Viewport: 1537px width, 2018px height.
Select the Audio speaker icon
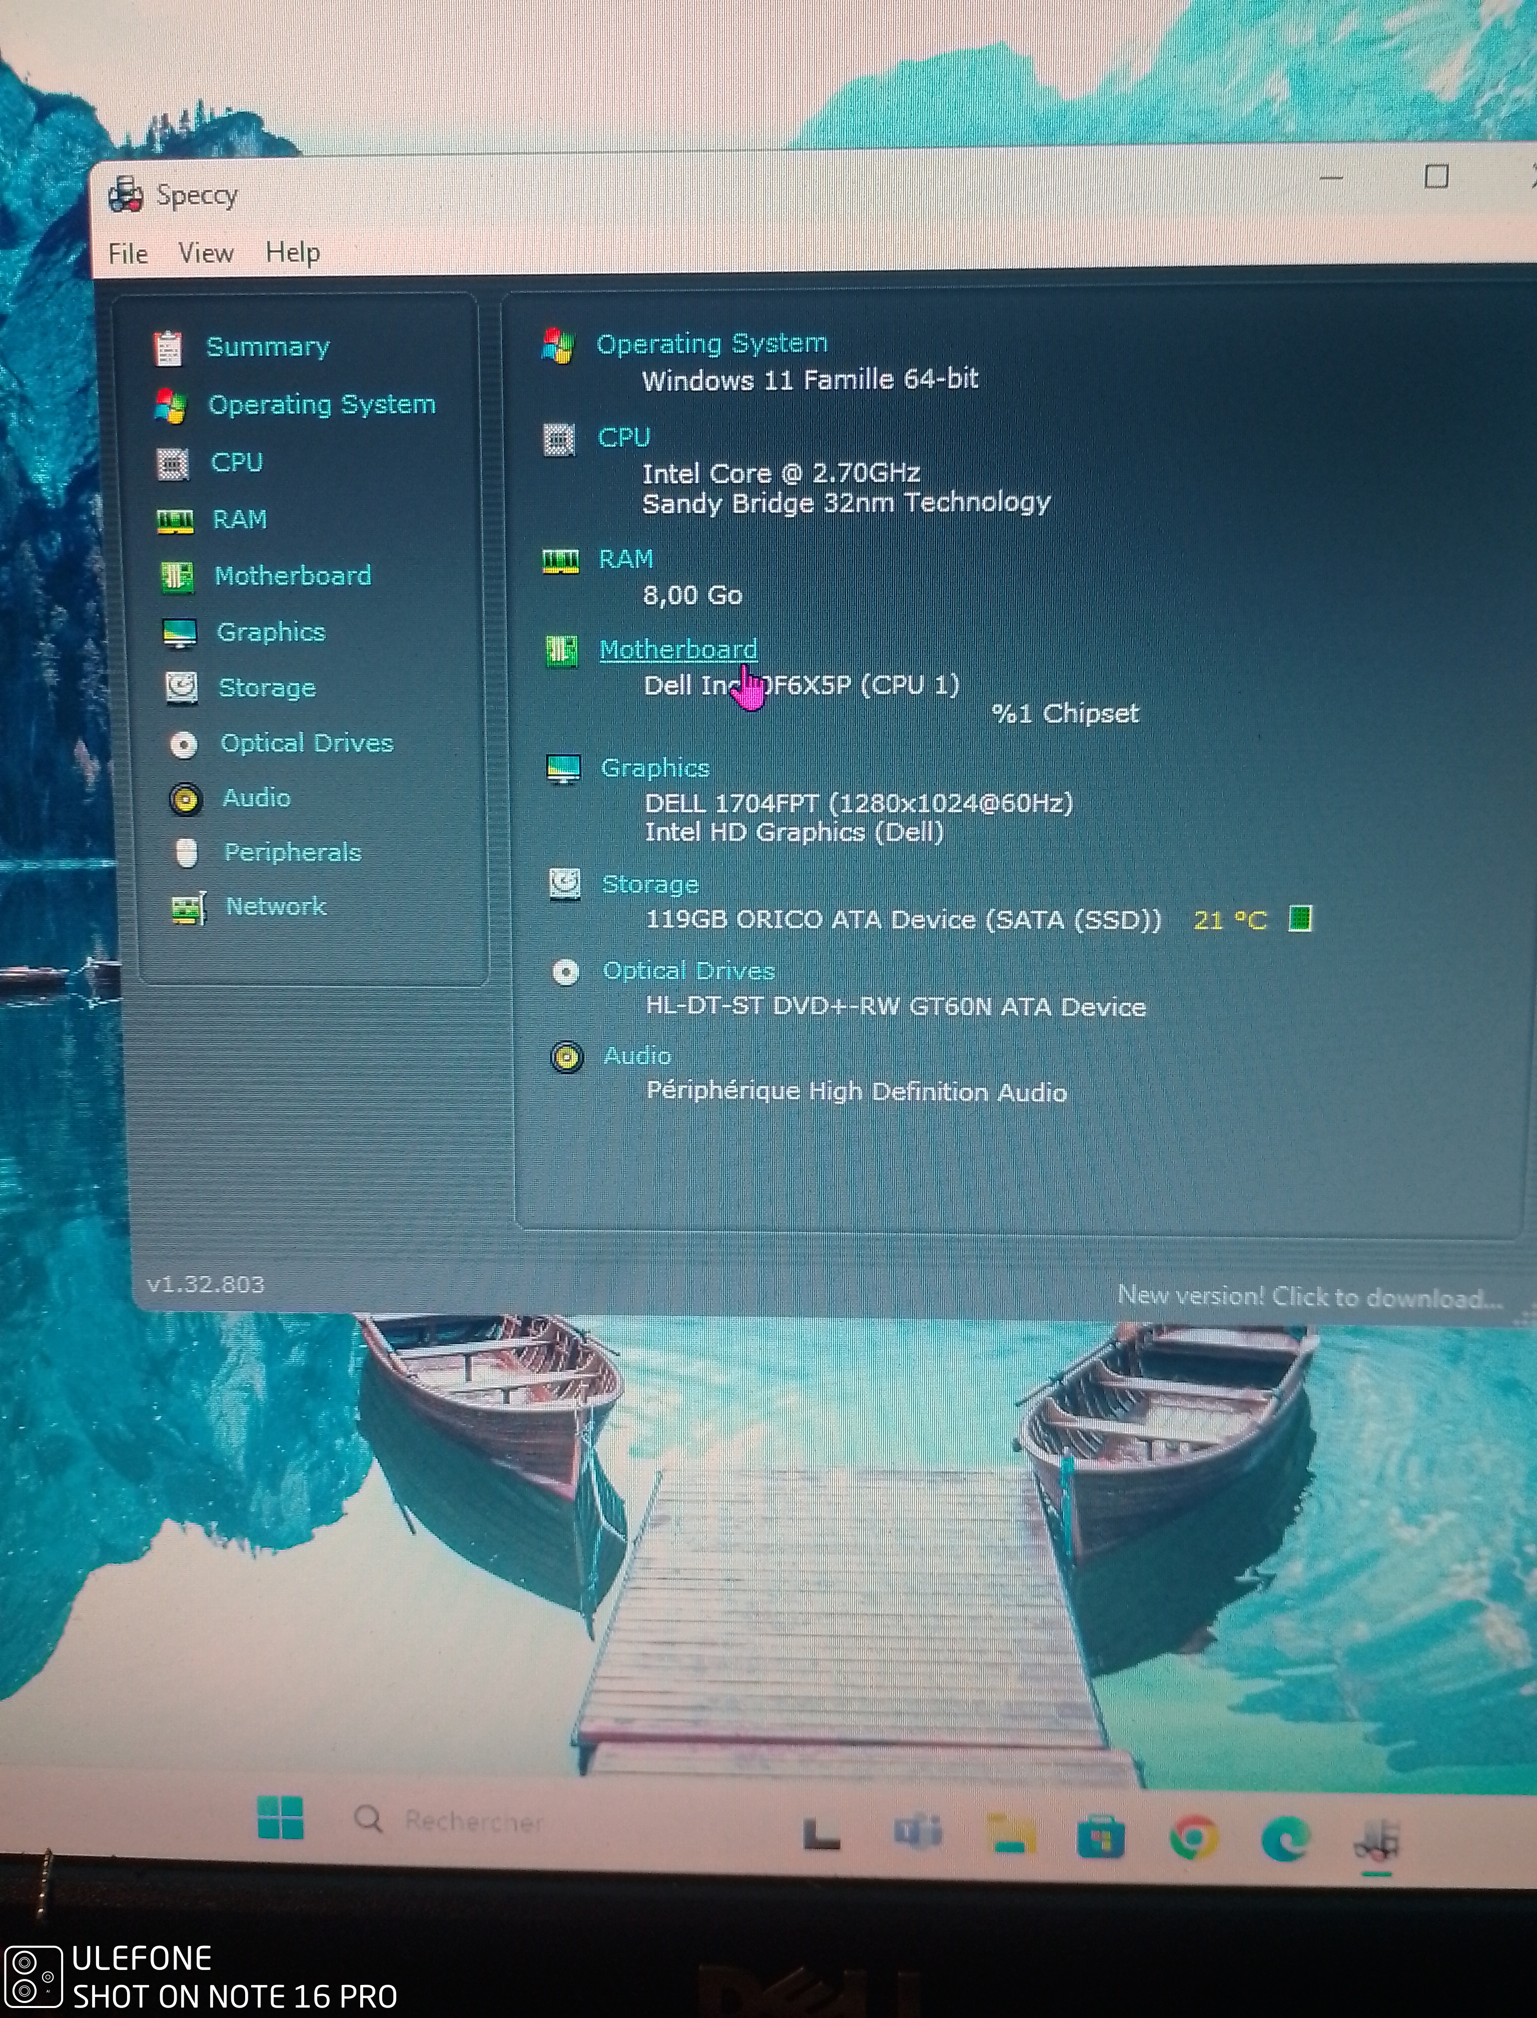click(188, 798)
